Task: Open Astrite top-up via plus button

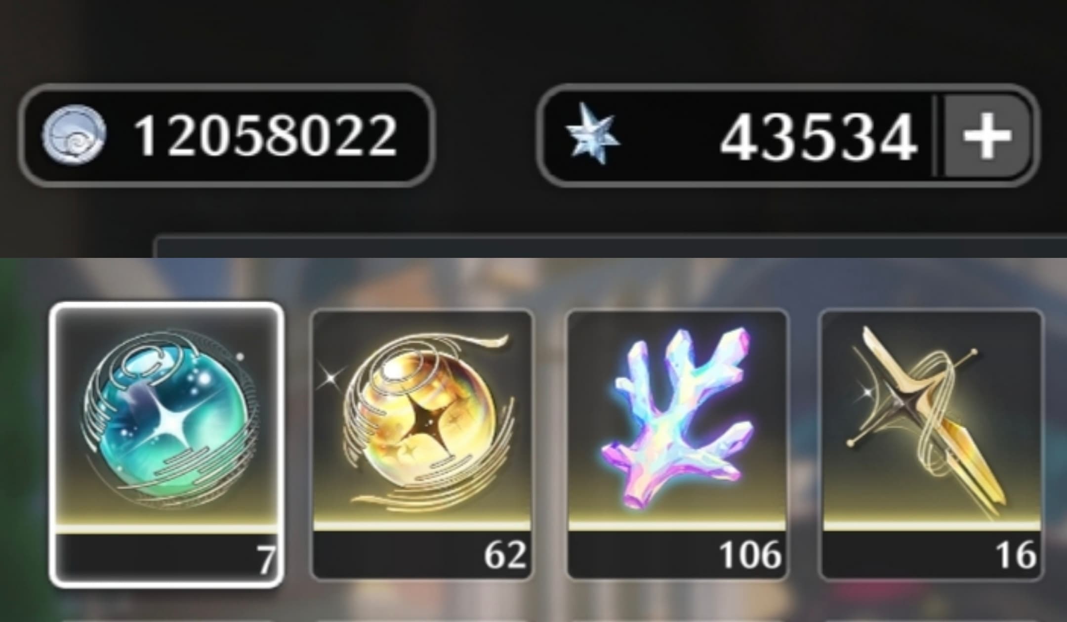Action: tap(986, 136)
